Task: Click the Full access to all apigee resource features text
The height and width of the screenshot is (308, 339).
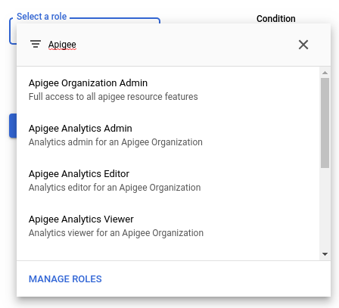Action: pos(114,97)
